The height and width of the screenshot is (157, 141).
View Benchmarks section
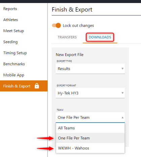[14, 64]
